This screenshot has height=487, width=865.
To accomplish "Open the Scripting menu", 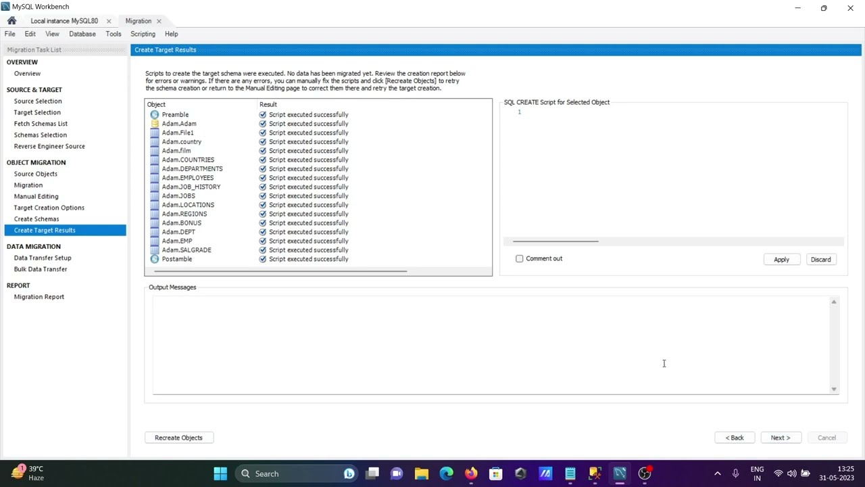I will pos(143,34).
